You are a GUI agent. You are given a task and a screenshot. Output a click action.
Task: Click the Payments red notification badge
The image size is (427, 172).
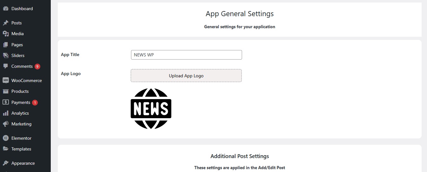point(35,103)
